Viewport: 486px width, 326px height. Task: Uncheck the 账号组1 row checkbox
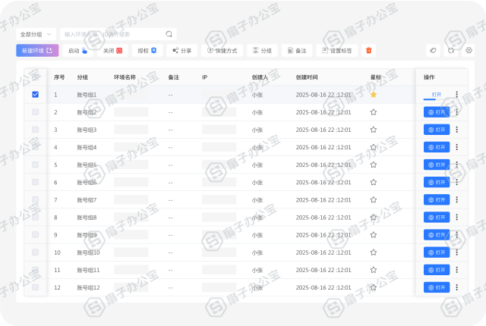point(35,95)
